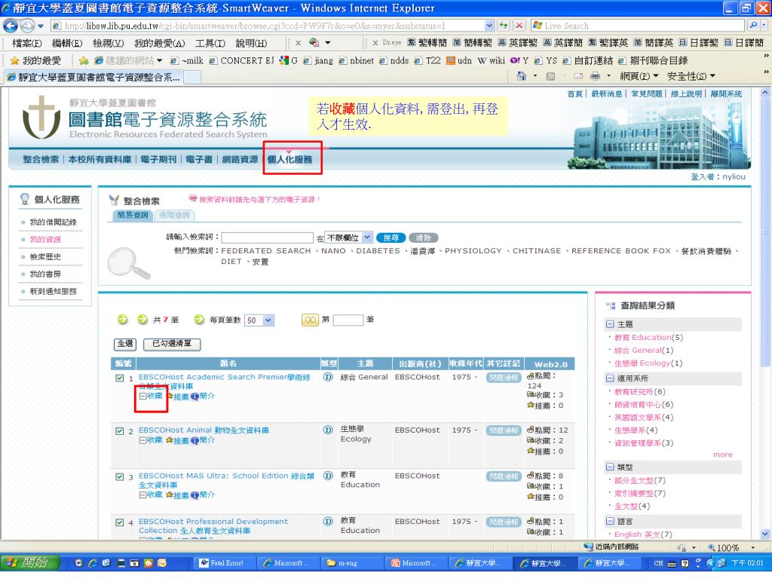Click 收藏 icon under EBSCOHost Academic Search Premier
The image size is (772, 579).
click(142, 396)
